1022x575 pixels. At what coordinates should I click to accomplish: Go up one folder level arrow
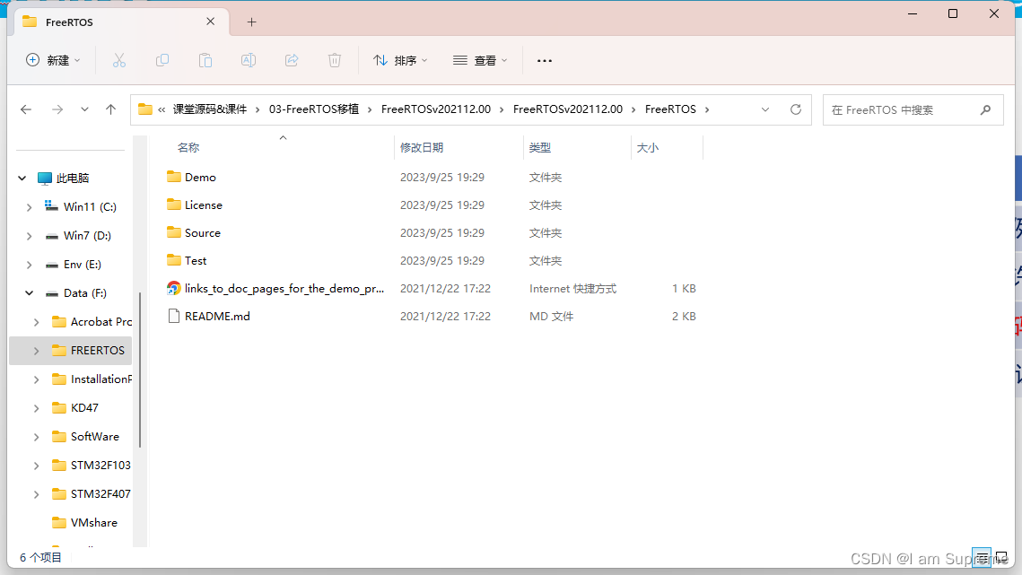tap(110, 109)
